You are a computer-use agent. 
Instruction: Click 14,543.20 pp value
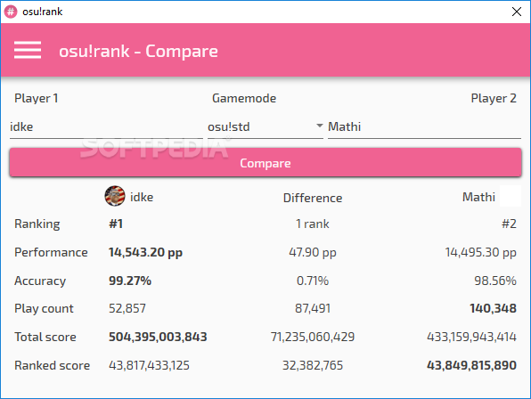point(145,253)
